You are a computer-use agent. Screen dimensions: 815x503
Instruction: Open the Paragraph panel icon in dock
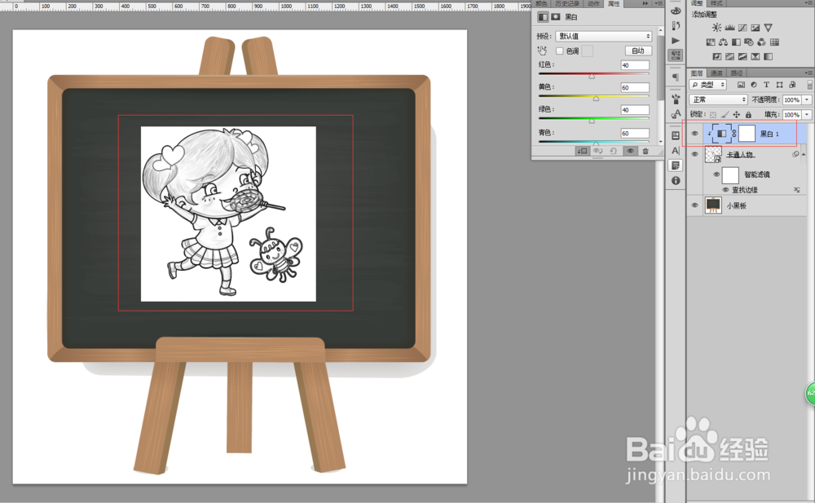[675, 77]
